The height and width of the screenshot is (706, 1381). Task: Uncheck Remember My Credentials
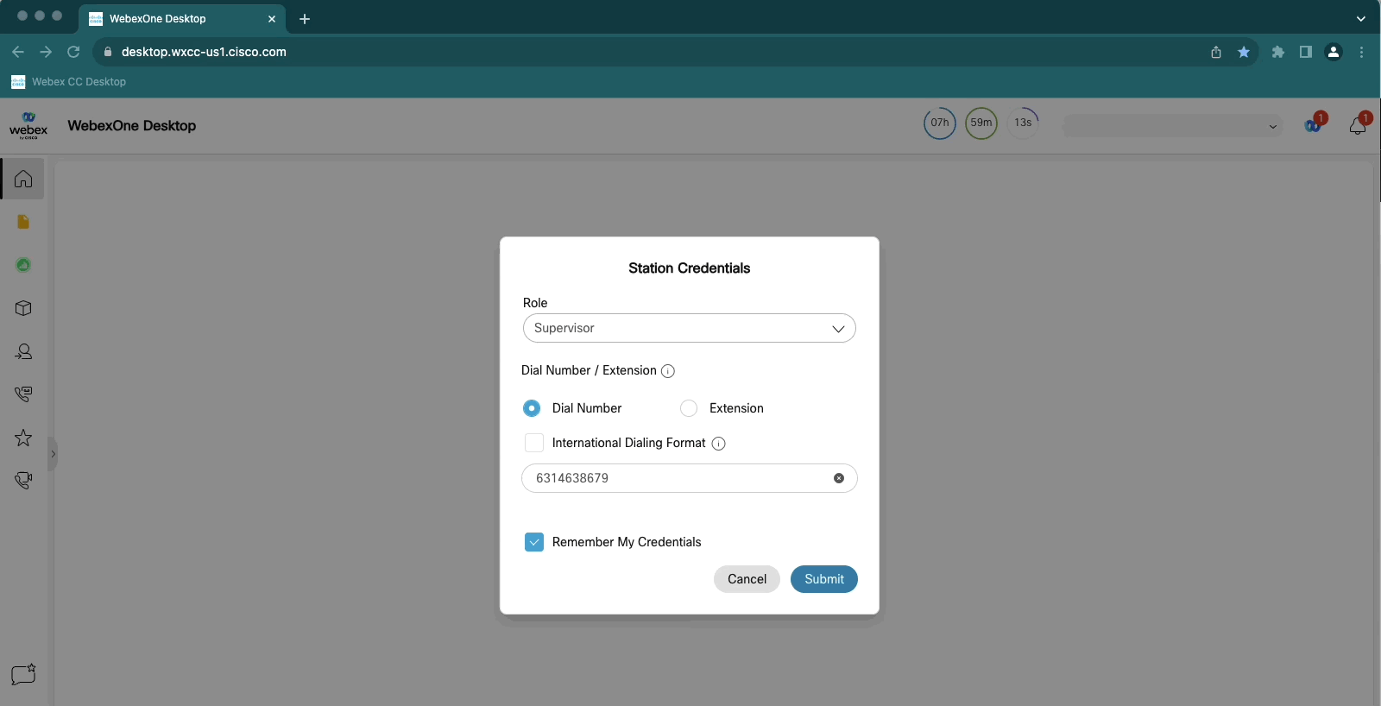(534, 542)
